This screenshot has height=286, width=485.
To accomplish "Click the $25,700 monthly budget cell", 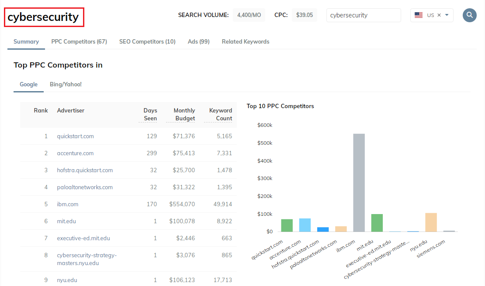I will pos(184,170).
